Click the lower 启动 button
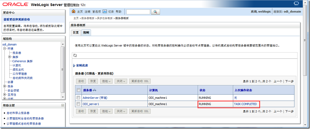The height and width of the screenshot is (129, 310). pyautogui.click(x=81, y=111)
